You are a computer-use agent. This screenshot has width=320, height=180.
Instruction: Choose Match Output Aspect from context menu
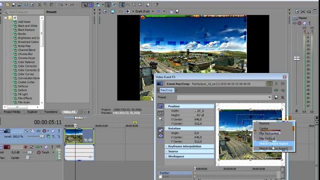coord(273,143)
